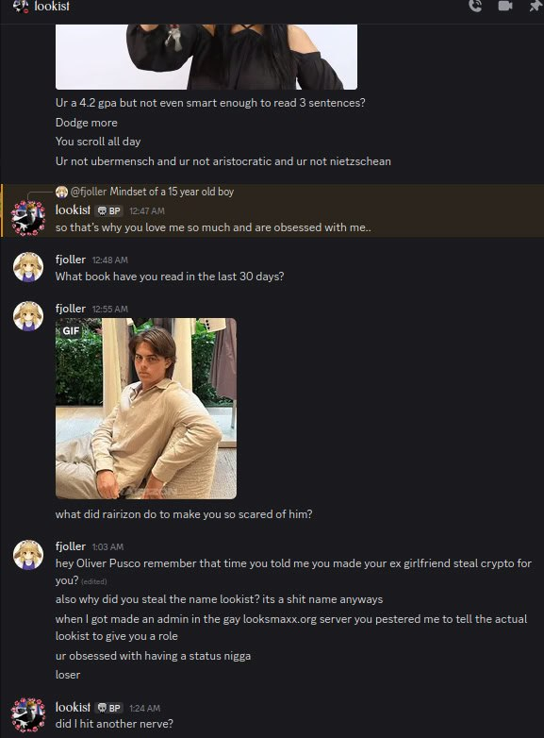Click the @fjoller mention in reply preview

click(89, 192)
